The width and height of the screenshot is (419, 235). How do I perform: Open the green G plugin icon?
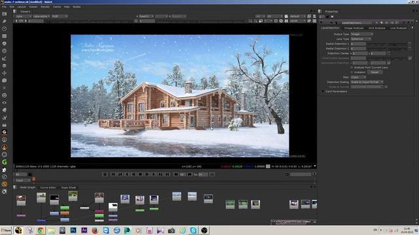coord(5,162)
